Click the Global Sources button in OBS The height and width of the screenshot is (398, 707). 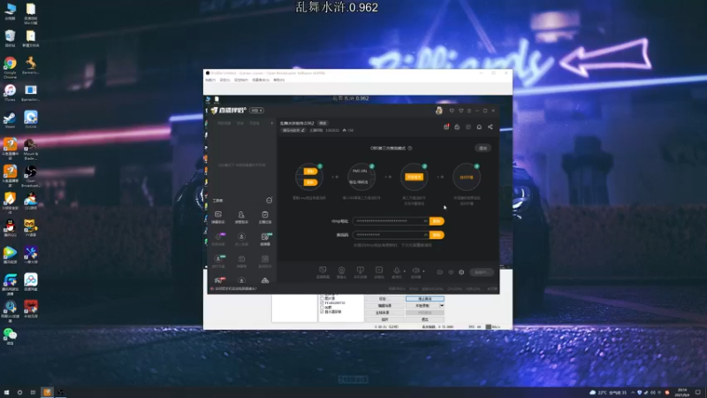coord(383,312)
